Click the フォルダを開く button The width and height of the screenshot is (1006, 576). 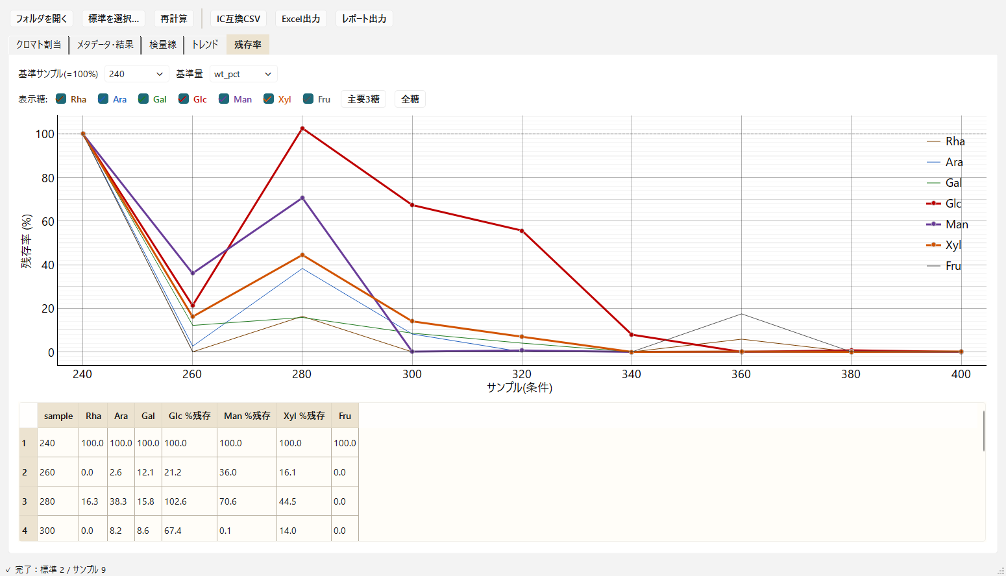pyautogui.click(x=42, y=19)
